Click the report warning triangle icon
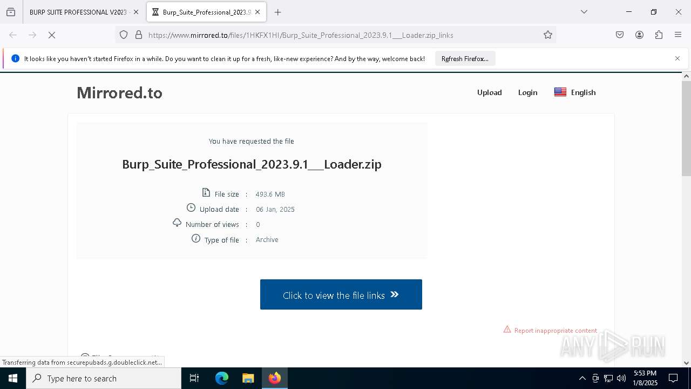 coord(507,329)
